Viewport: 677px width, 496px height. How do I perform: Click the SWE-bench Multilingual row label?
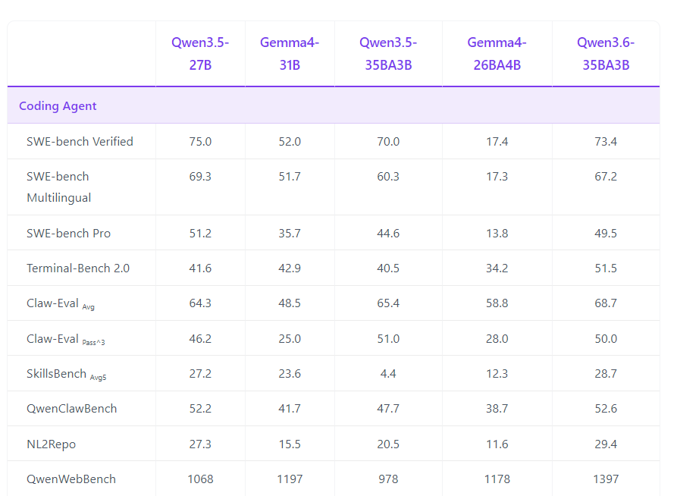tap(58, 187)
